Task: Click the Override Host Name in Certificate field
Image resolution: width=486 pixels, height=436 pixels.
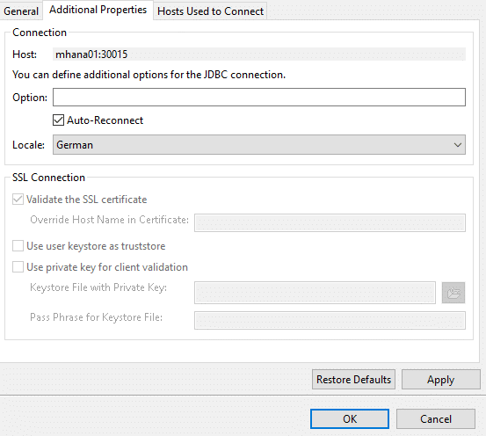Action: (330, 222)
